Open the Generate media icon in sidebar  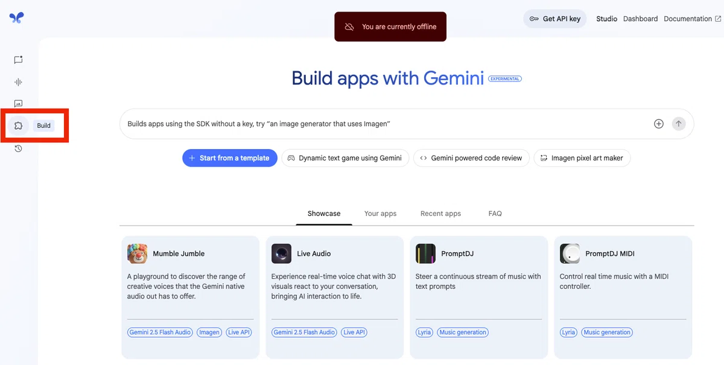[x=19, y=104]
